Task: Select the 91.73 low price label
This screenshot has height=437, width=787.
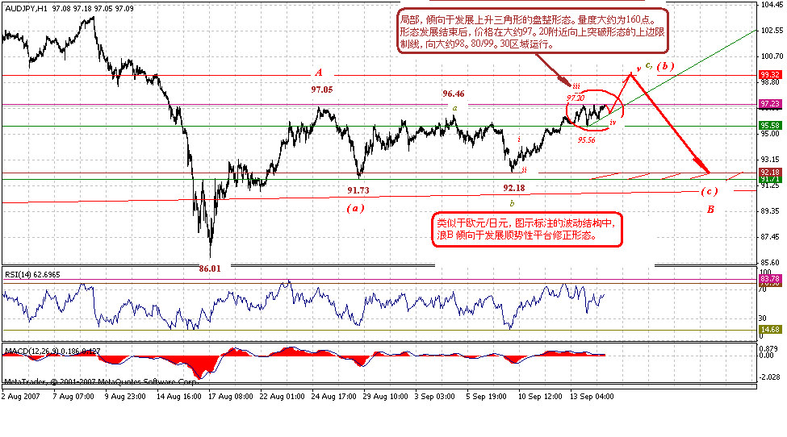Action: 358,190
